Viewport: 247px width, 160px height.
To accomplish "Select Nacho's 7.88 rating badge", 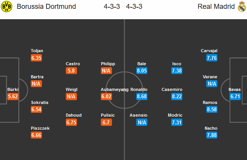I will [x=212, y=135].
